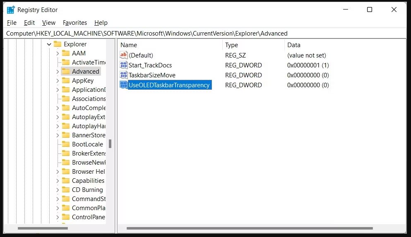The width and height of the screenshot is (411, 237).
Task: Collapse the Explorer key
Action: 49,44
